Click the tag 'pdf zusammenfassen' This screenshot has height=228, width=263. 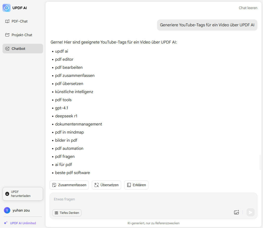[75, 76]
